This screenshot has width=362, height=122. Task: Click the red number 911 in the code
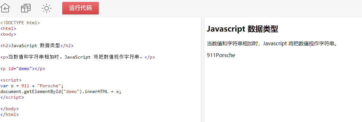[25, 86]
